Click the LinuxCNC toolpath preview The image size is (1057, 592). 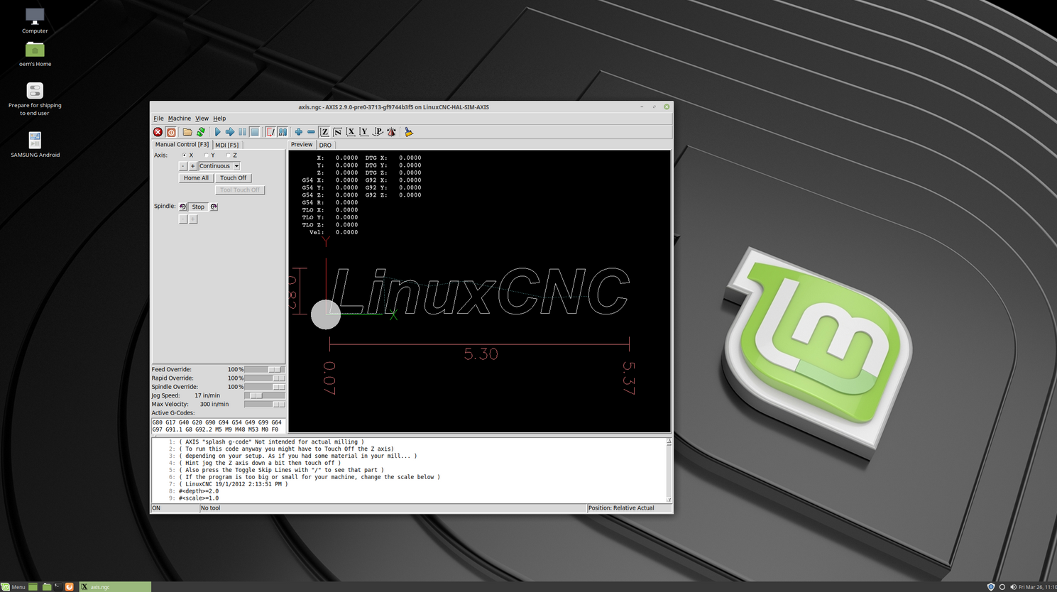479,291
